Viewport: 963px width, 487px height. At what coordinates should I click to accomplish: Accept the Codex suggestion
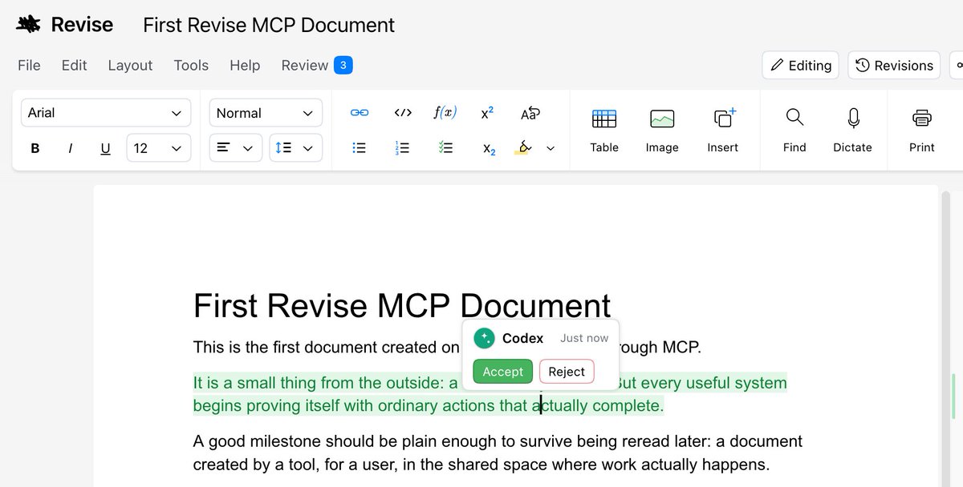[x=503, y=372]
